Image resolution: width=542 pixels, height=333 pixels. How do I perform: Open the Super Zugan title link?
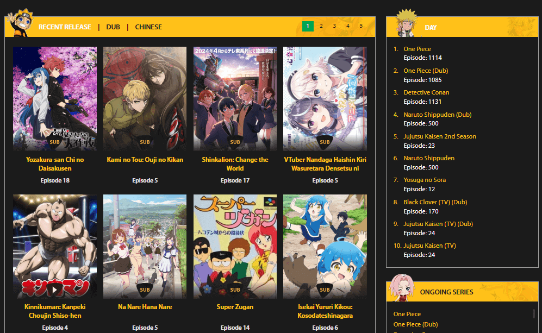tap(235, 307)
